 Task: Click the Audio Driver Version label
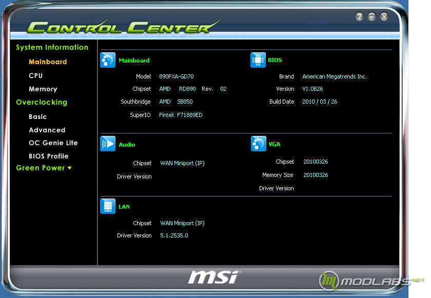click(134, 176)
